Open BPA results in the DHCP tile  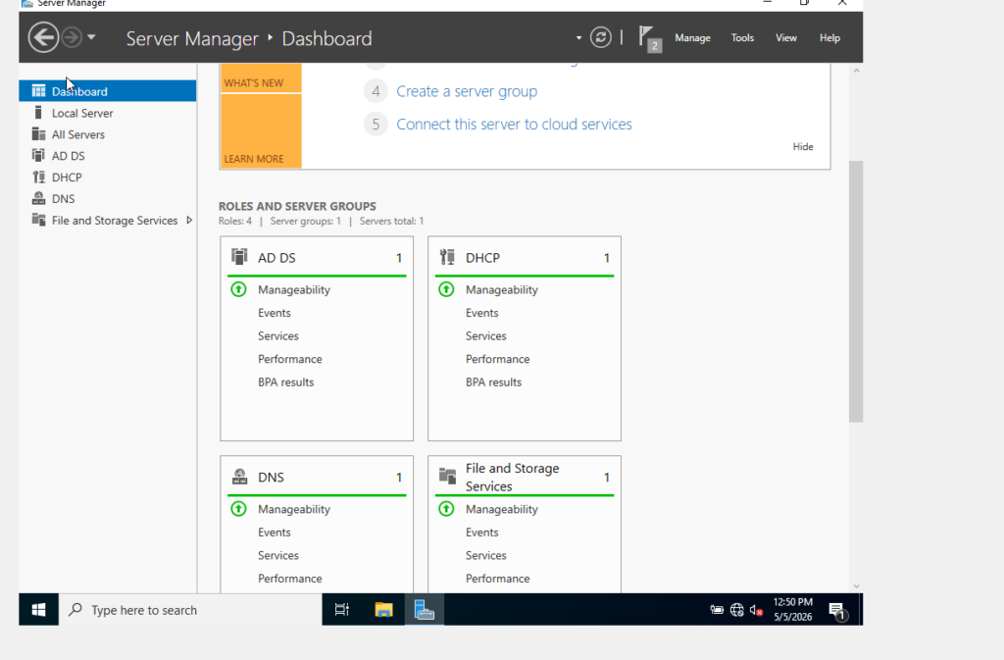tap(493, 381)
